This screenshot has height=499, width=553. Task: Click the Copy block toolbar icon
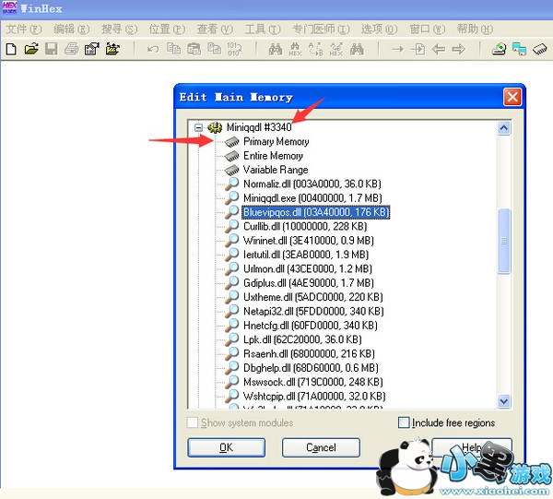(173, 49)
